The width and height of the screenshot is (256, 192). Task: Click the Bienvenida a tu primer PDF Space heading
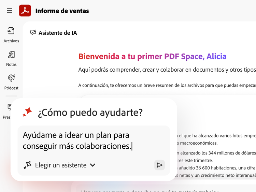[152, 57]
